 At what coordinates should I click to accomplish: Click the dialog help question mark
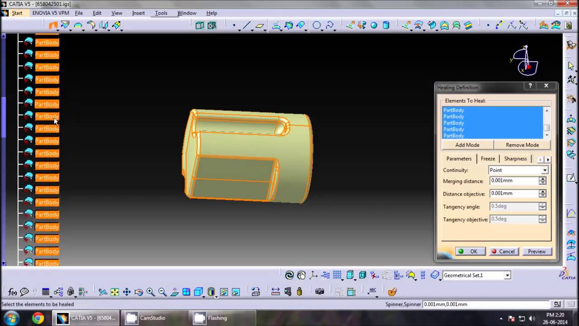[x=530, y=86]
